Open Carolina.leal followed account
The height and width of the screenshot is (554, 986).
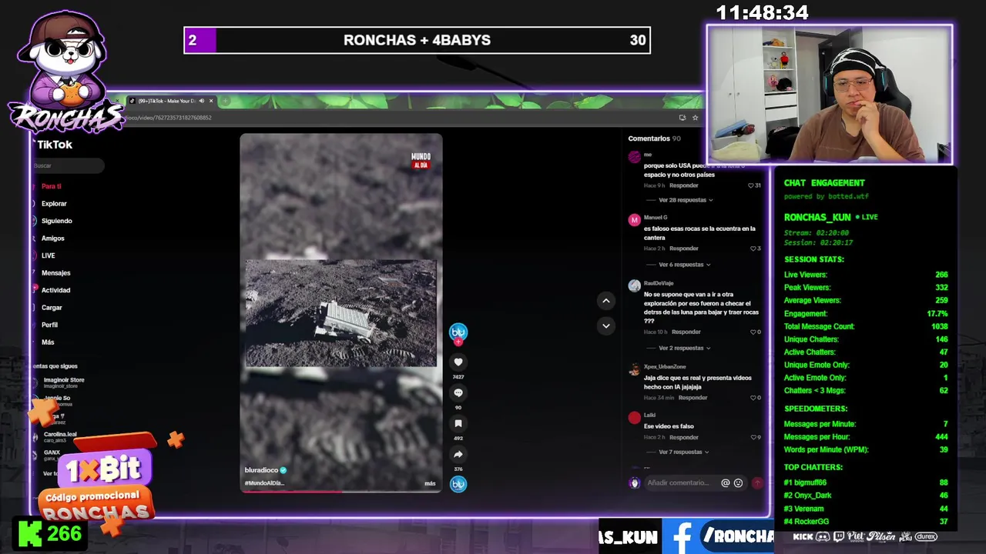(x=59, y=436)
